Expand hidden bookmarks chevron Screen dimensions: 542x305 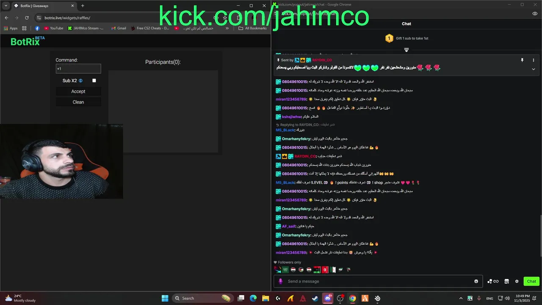point(227,28)
